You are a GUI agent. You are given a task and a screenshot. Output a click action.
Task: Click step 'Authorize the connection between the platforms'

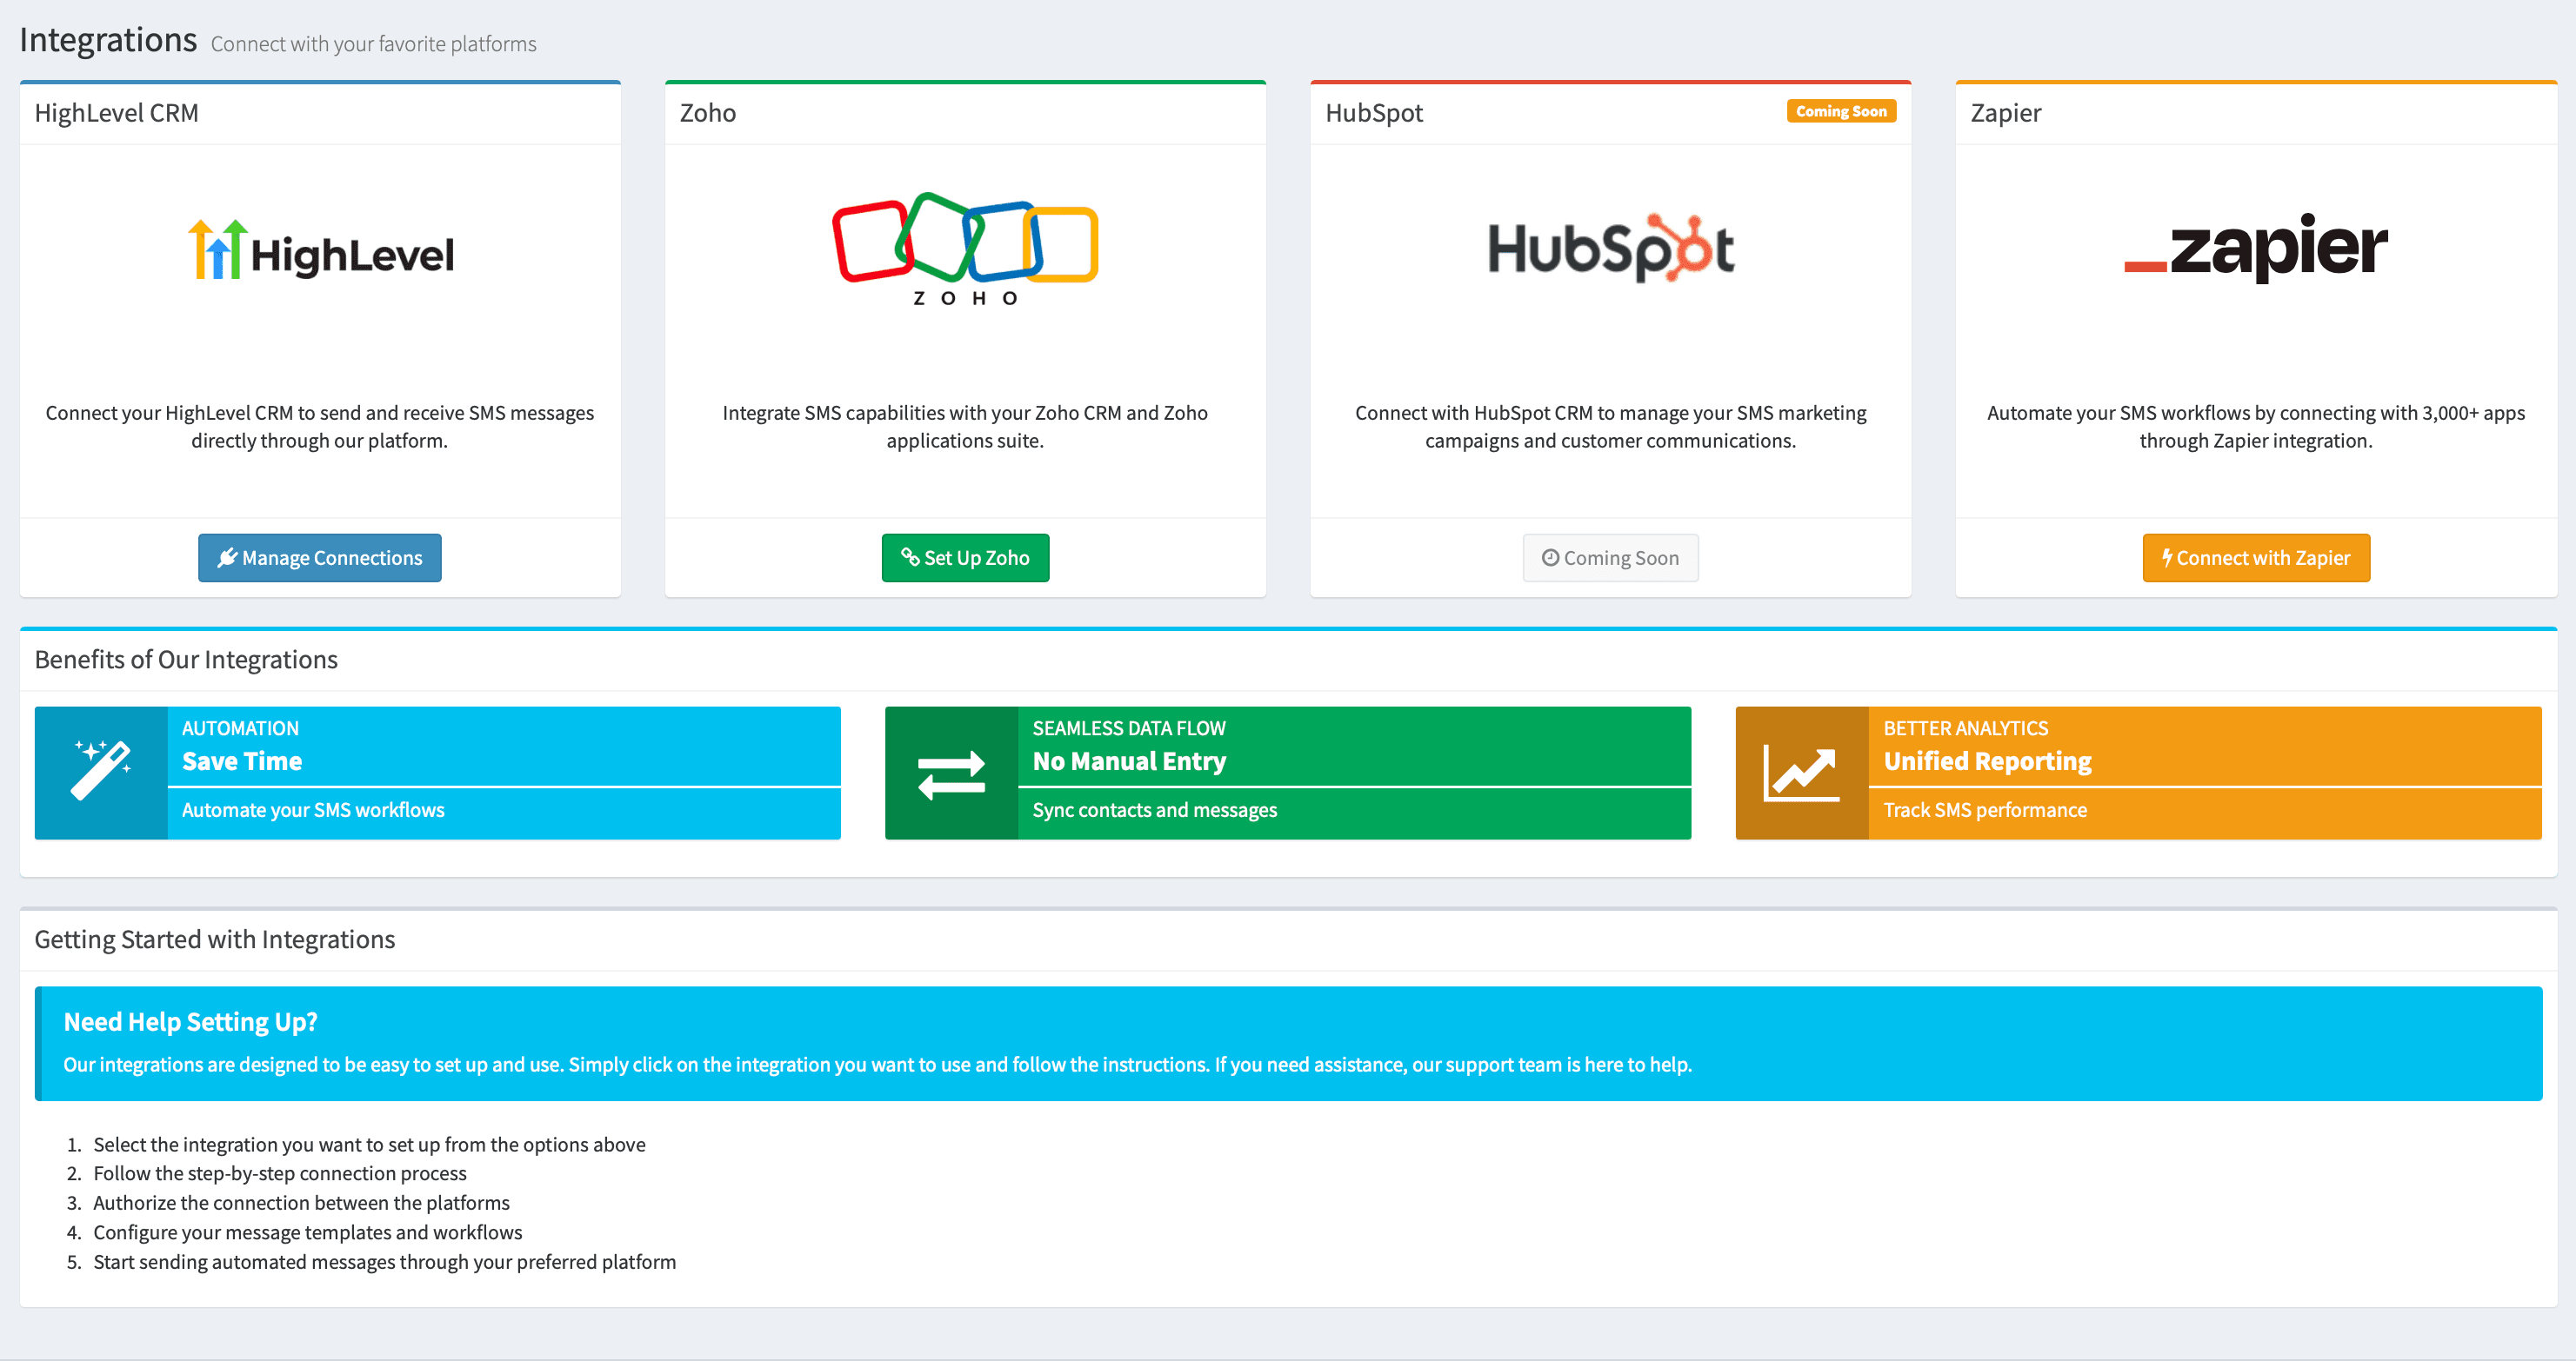coord(301,1203)
